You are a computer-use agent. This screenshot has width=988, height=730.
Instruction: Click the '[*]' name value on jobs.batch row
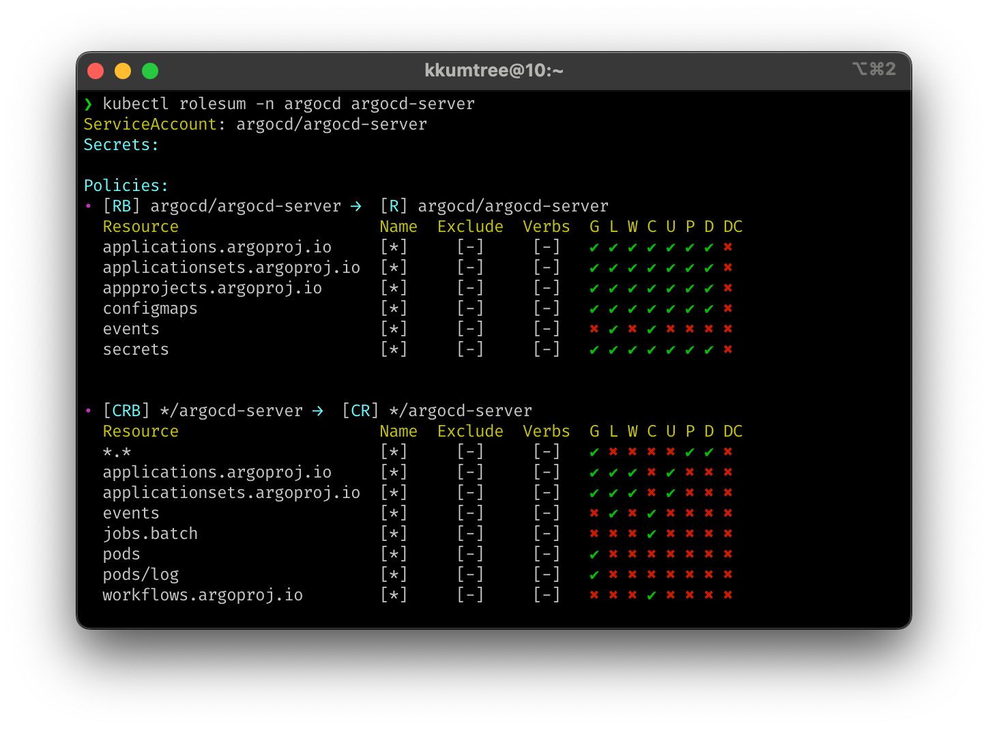tap(394, 534)
